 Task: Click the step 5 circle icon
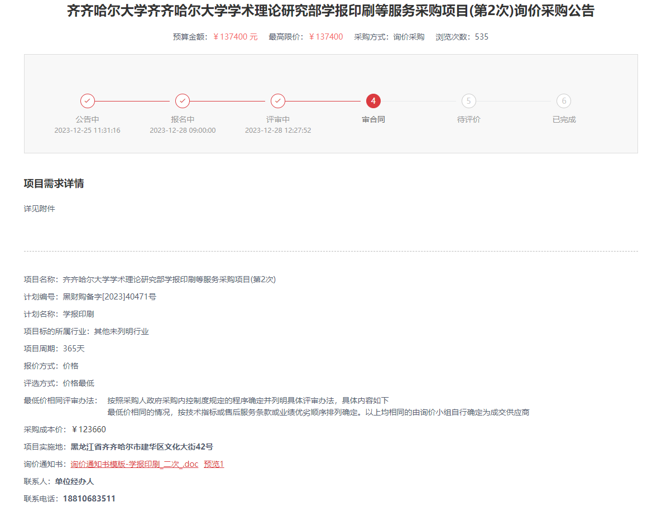(469, 101)
